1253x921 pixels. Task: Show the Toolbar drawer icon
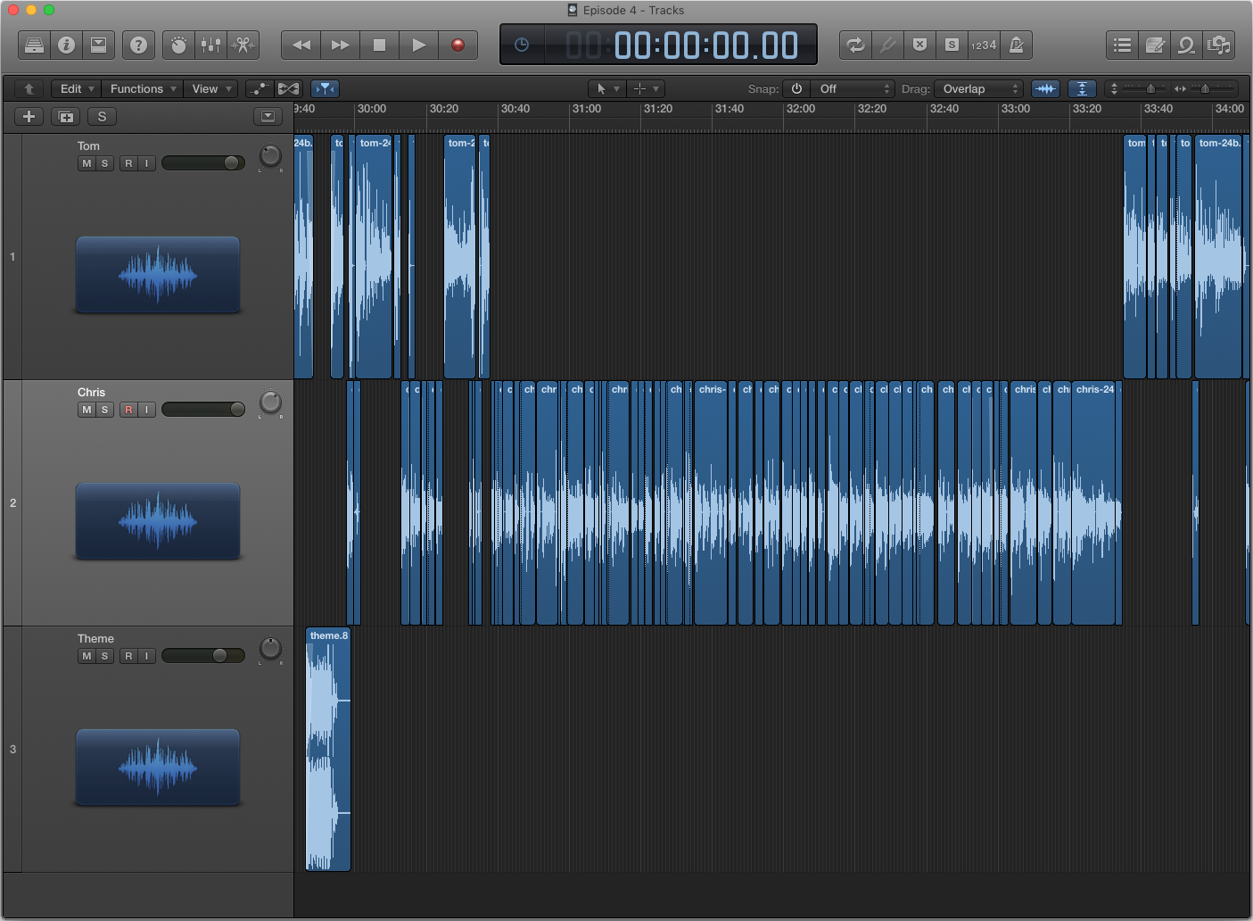pos(99,45)
